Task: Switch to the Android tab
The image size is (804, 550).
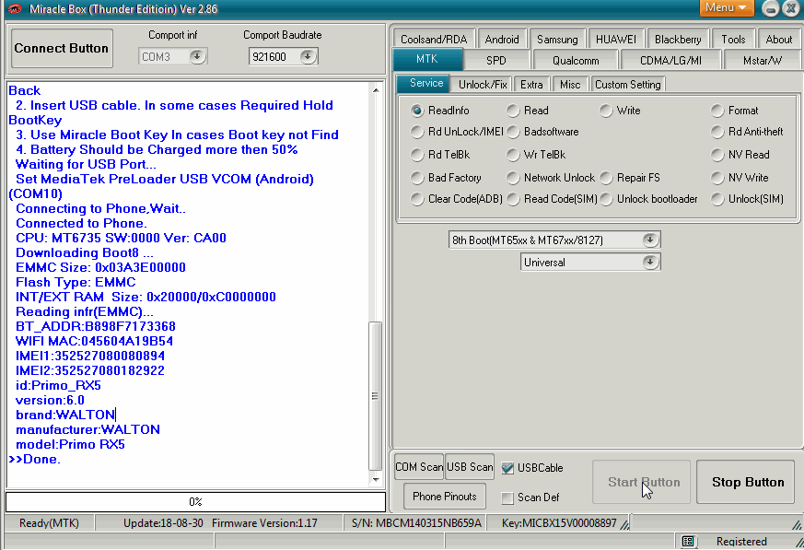Action: (x=502, y=39)
